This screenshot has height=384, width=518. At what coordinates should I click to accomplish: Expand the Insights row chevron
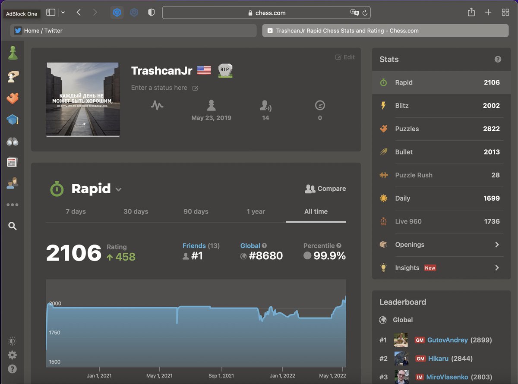point(497,268)
